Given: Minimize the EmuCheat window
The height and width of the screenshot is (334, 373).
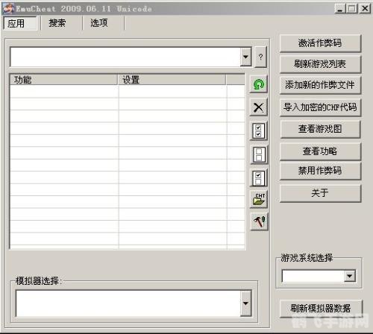Looking at the screenshot, I should tap(340, 9).
